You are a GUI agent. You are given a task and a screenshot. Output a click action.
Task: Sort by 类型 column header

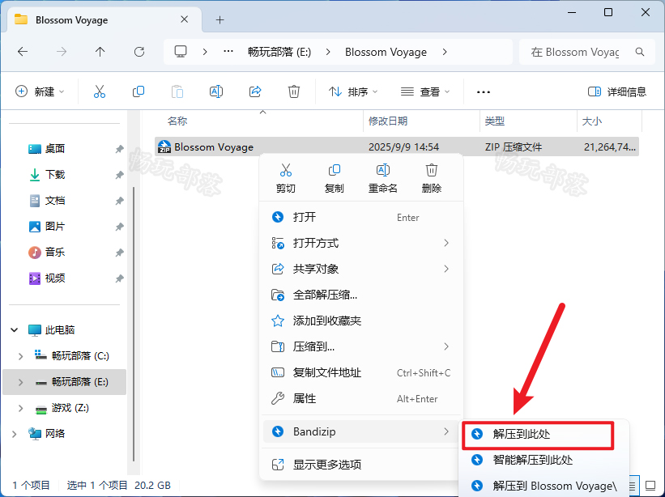(x=495, y=121)
